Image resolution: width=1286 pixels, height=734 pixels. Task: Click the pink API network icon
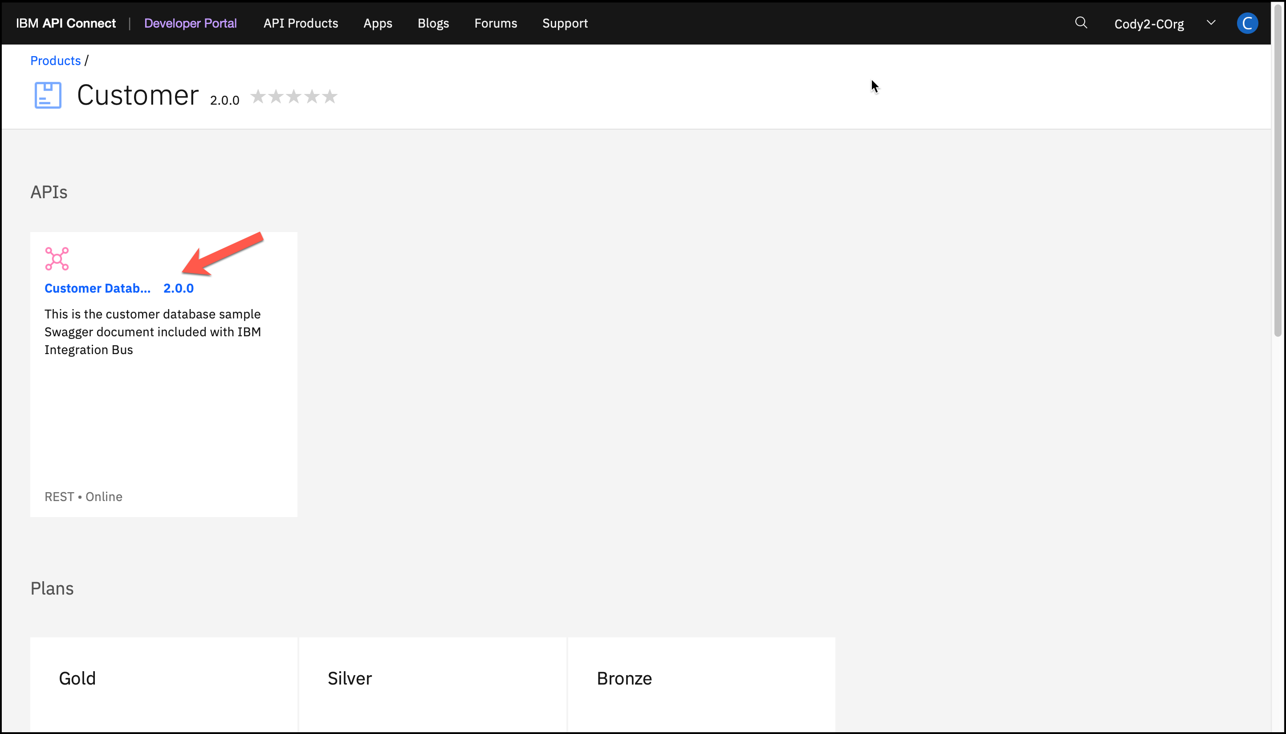click(x=57, y=259)
